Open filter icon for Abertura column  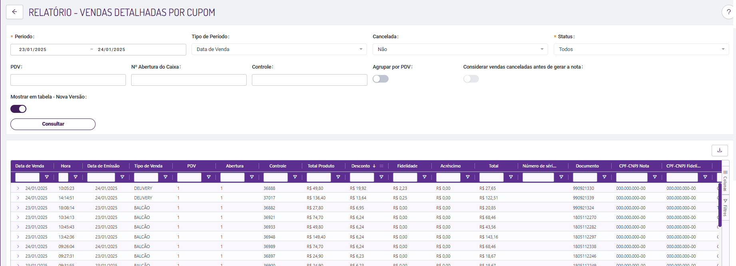click(252, 177)
